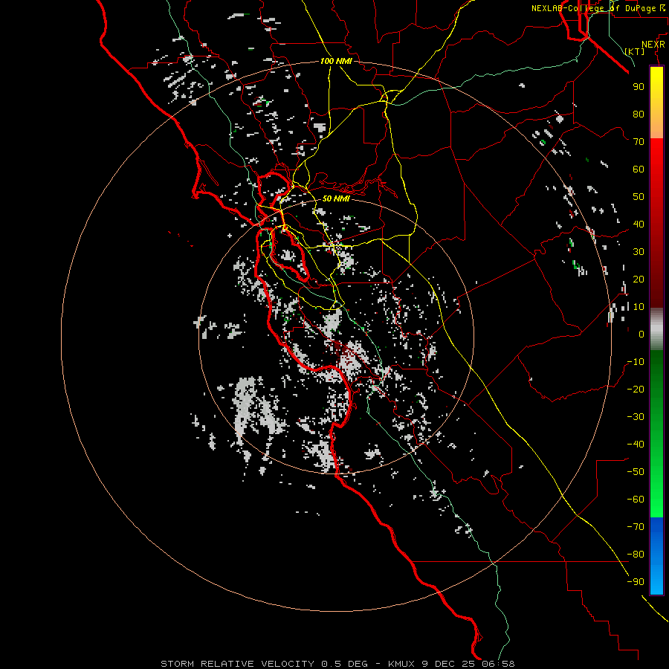Select the -10 scale value

(636, 362)
